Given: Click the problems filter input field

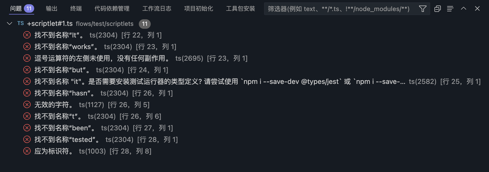Looking at the screenshot, I should [x=339, y=9].
